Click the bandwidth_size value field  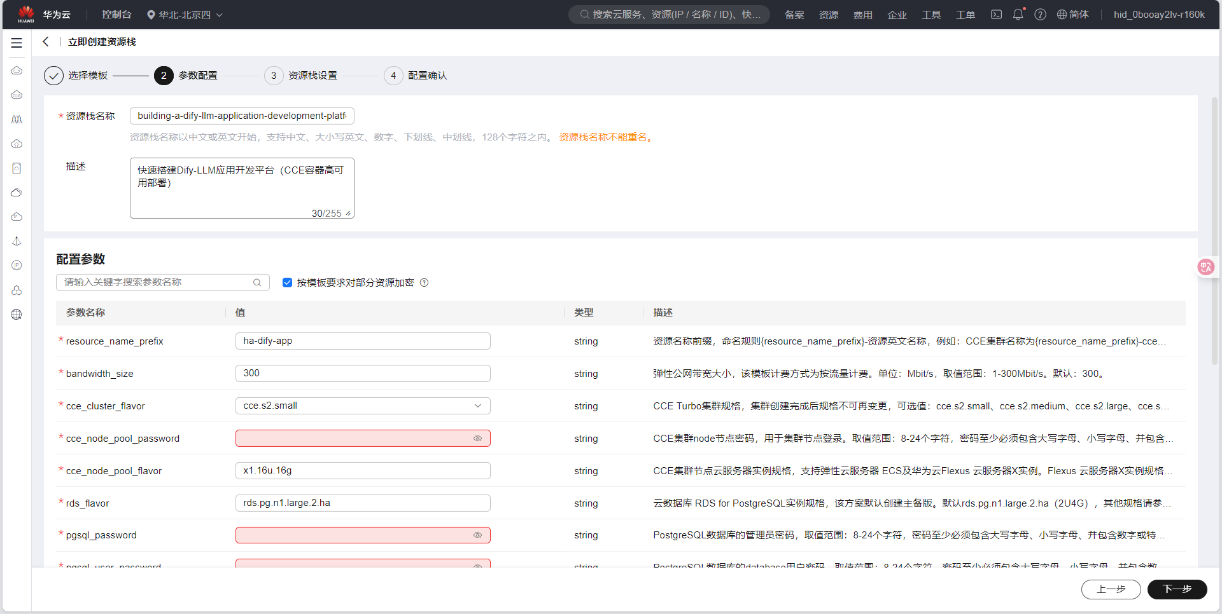tap(363, 373)
